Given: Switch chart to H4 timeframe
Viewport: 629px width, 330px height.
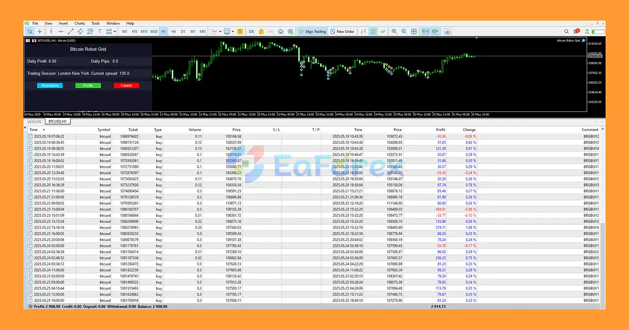Looking at the screenshot, I should point(173,31).
